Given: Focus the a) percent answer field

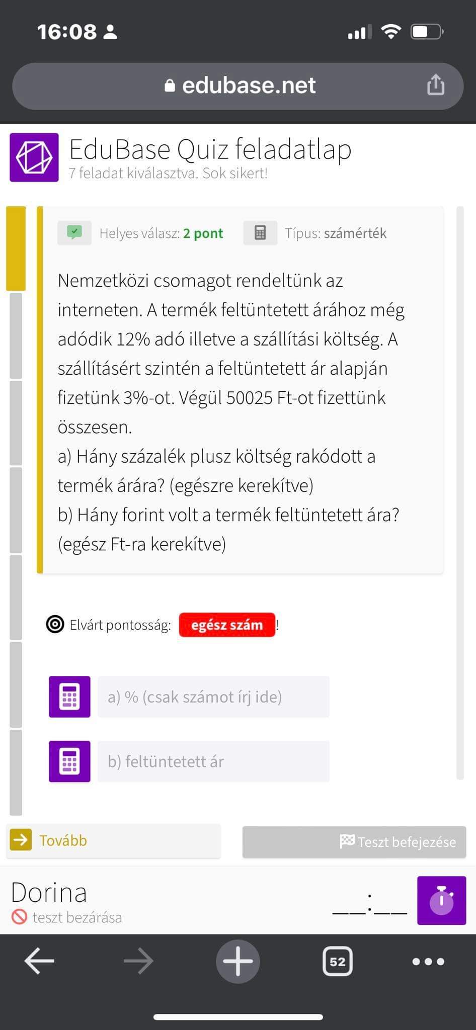Looking at the screenshot, I should tap(213, 697).
